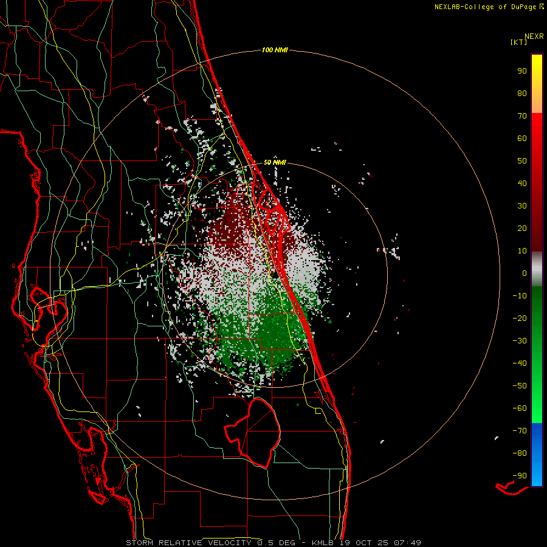Pick the bright red color bar segment near 60

click(537, 129)
